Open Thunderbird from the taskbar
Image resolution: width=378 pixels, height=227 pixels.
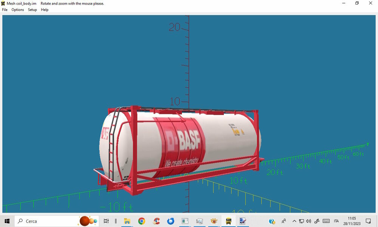click(171, 221)
